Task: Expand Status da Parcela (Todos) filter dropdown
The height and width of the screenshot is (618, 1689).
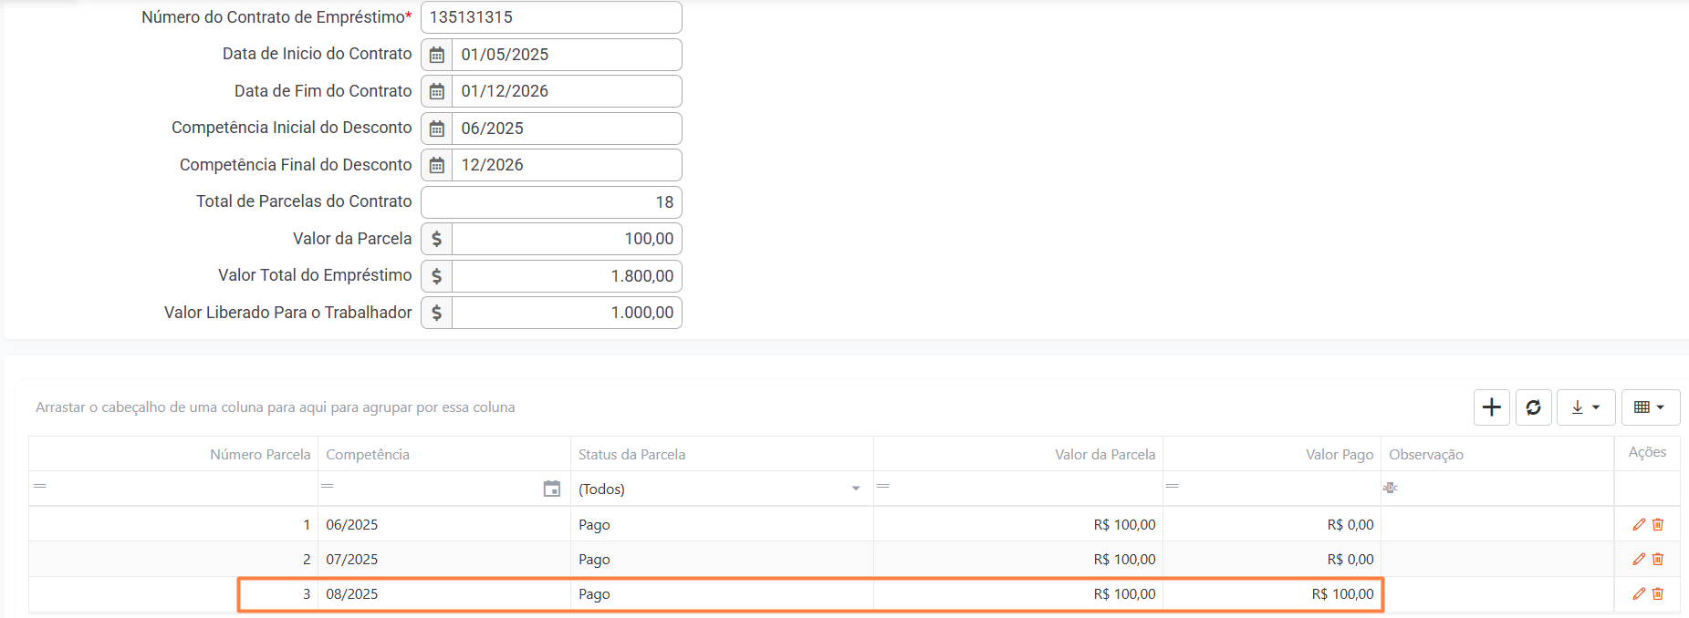Action: tap(856, 489)
